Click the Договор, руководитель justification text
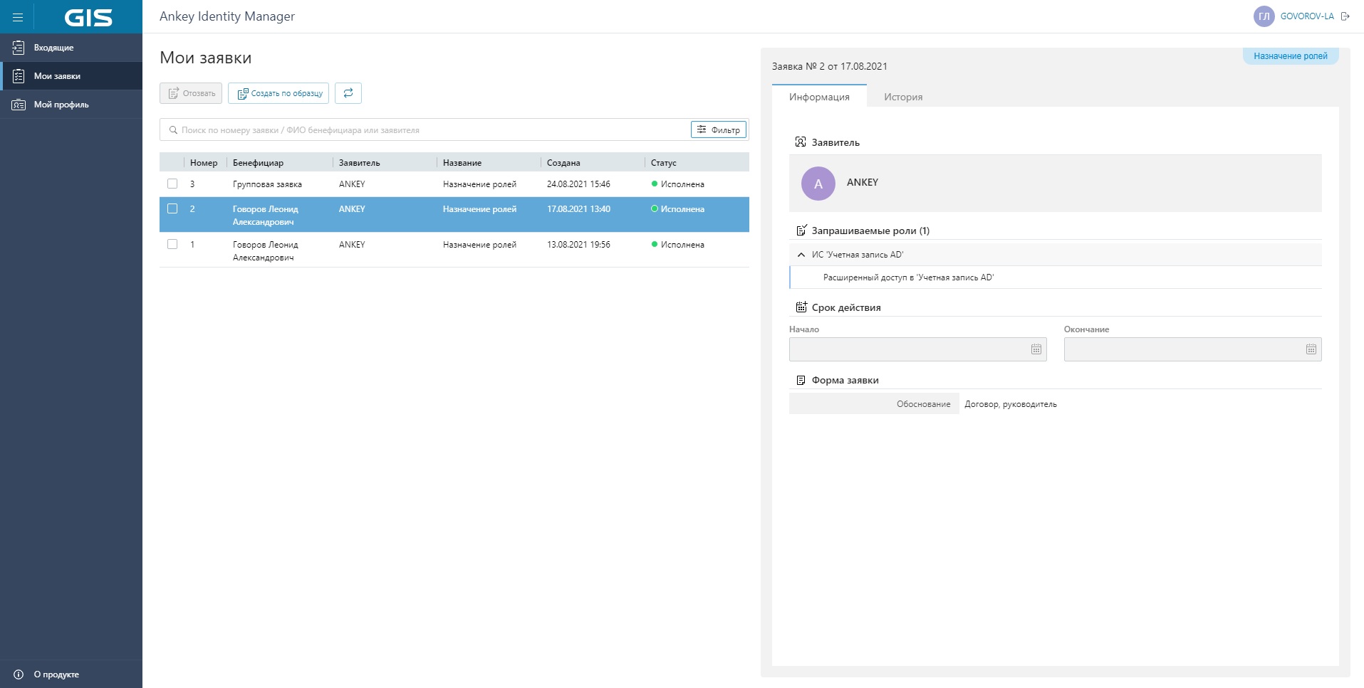The image size is (1364, 688). click(x=1011, y=404)
